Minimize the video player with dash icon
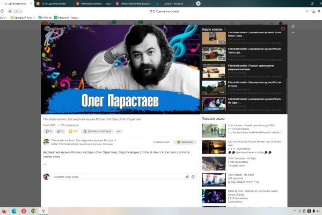The height and width of the screenshot is (215, 322). pyautogui.click(x=293, y=32)
